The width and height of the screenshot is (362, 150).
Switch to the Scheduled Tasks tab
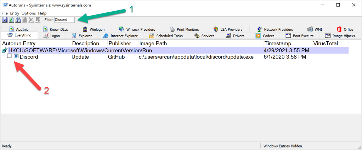coord(166,36)
